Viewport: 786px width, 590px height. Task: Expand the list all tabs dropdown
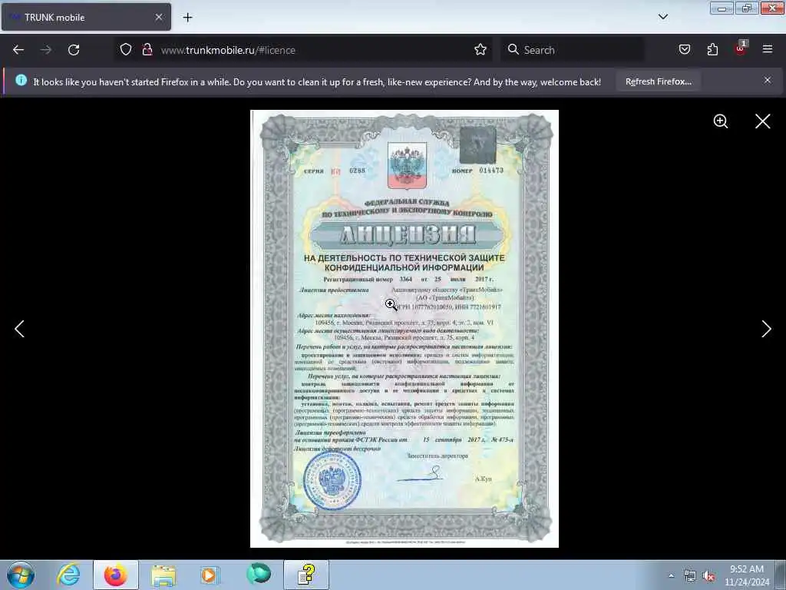[x=662, y=17]
